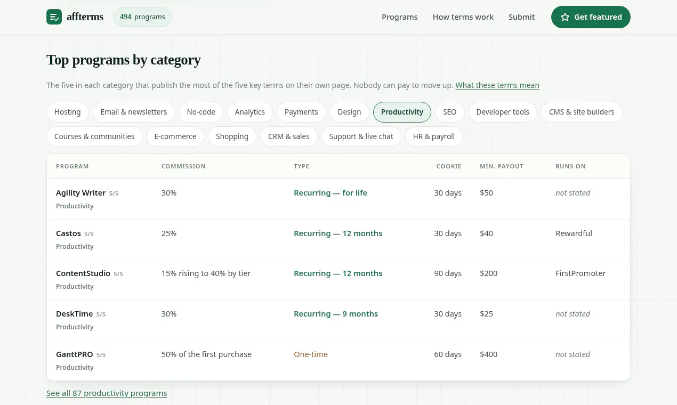677x405 pixels.
Task: Click the 494 programs count badge
Action: click(x=142, y=17)
